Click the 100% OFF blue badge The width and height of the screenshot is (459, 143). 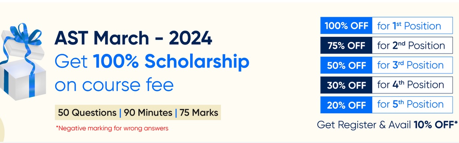[346, 26]
